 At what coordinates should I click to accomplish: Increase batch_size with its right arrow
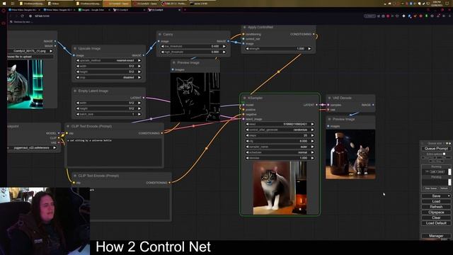(x=139, y=114)
